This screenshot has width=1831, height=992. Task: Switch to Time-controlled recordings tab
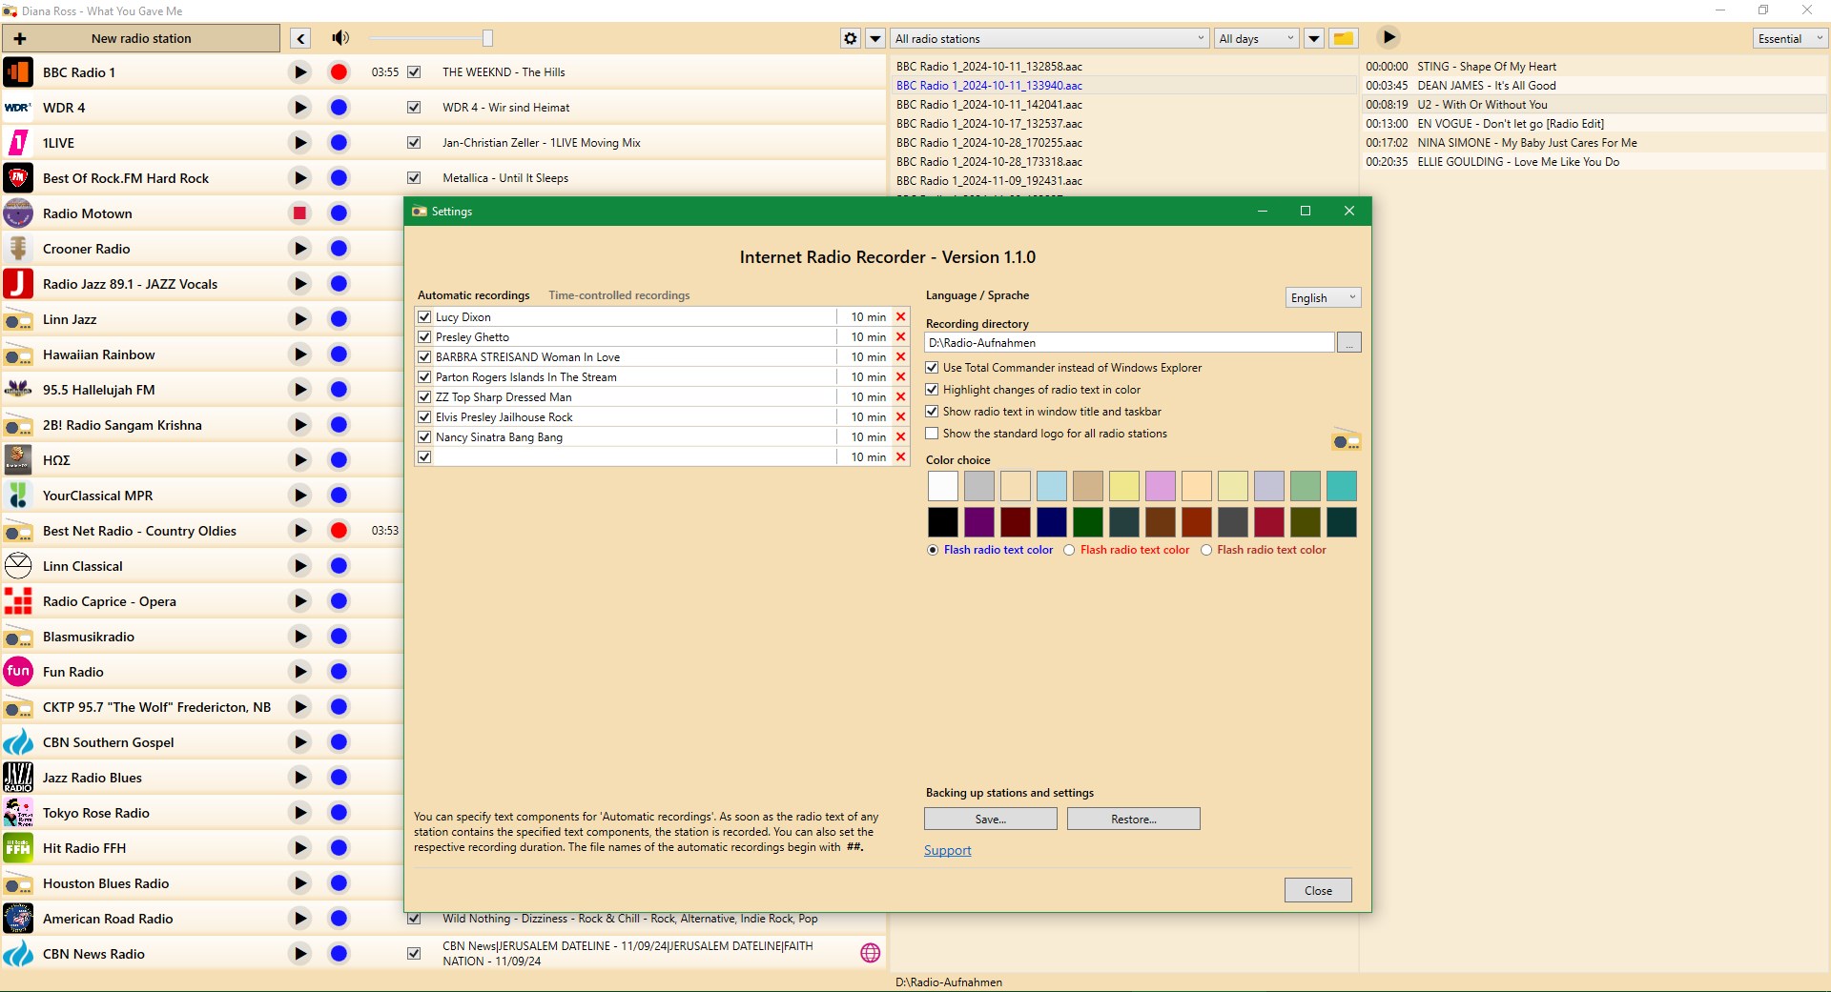coord(619,295)
